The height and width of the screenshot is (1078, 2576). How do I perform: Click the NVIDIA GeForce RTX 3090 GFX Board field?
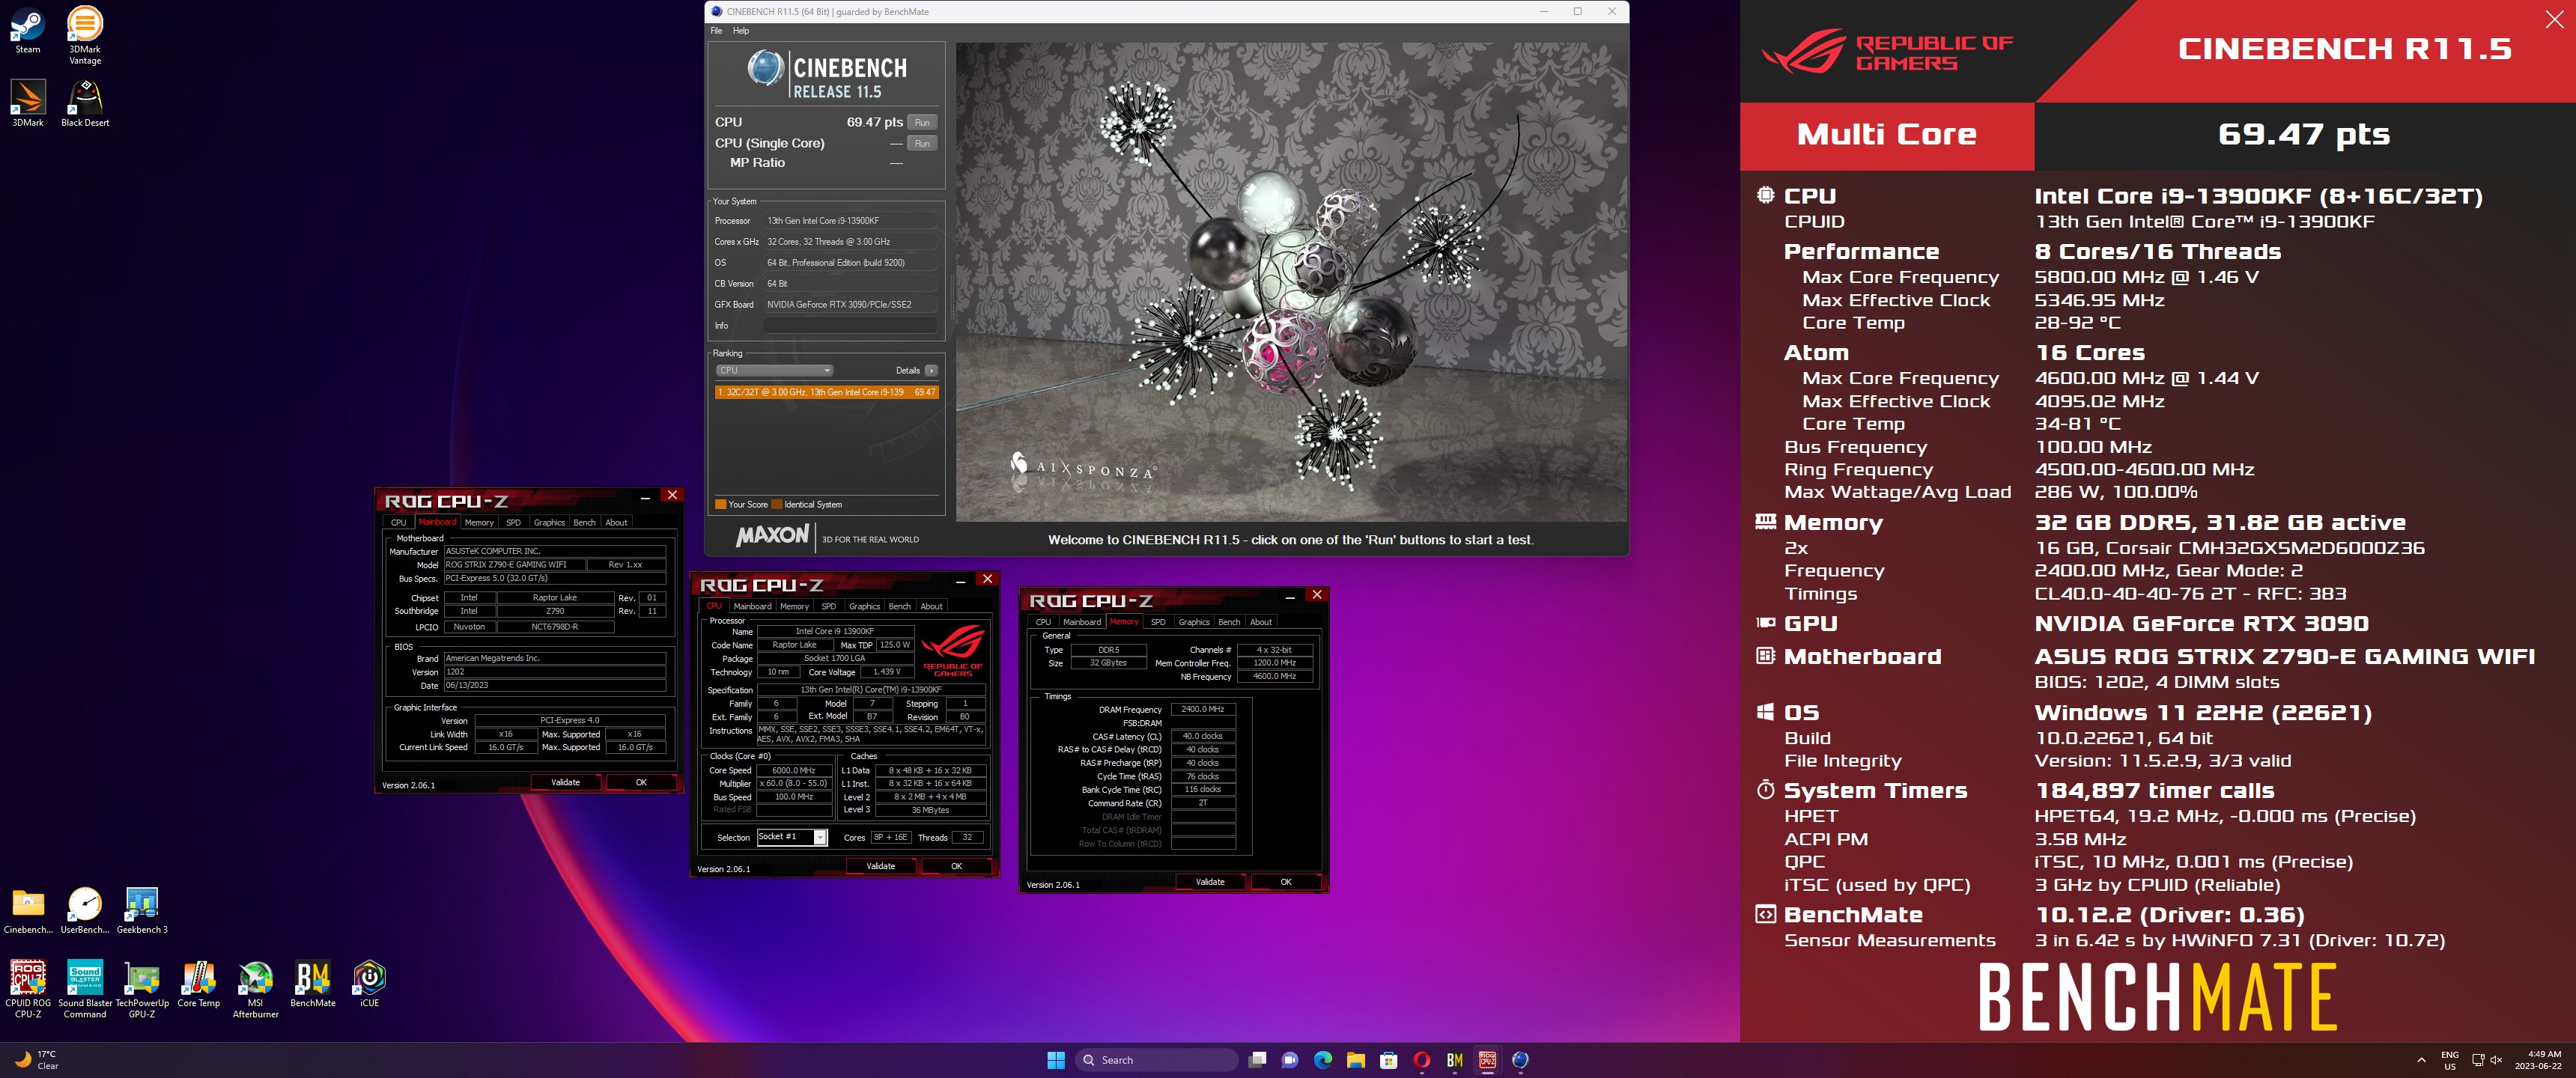(x=851, y=304)
